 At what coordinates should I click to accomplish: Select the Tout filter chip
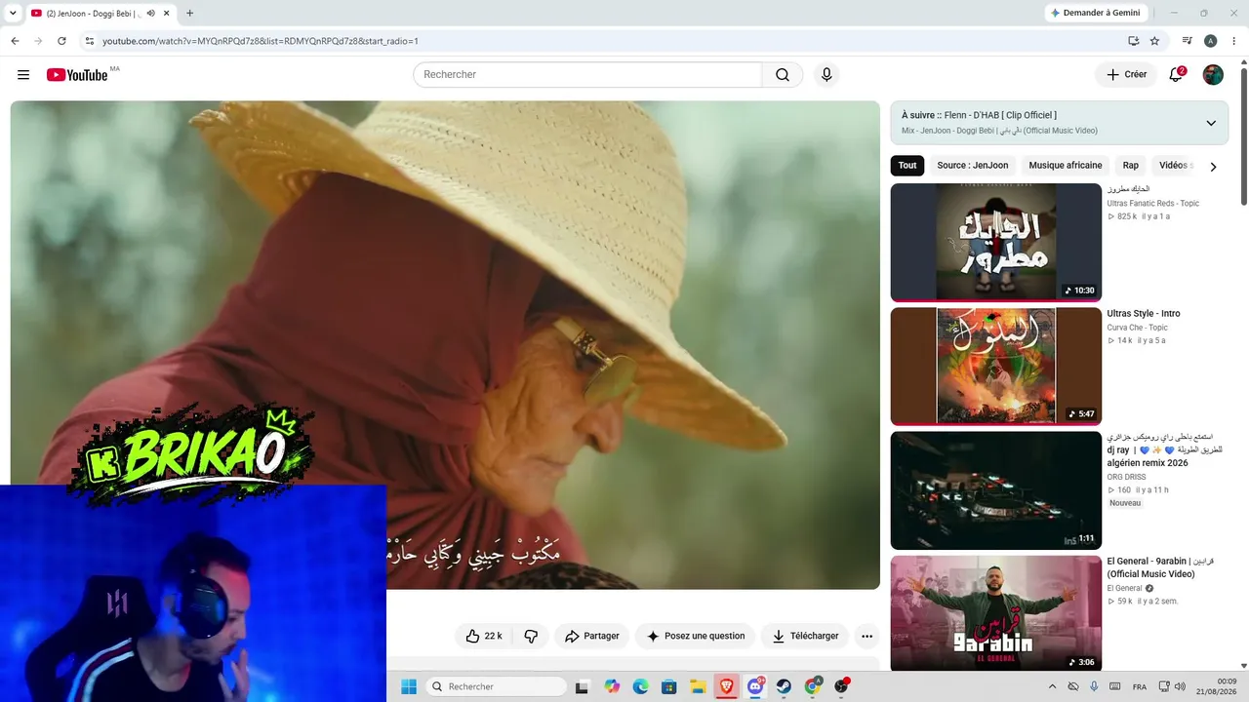[x=907, y=166]
